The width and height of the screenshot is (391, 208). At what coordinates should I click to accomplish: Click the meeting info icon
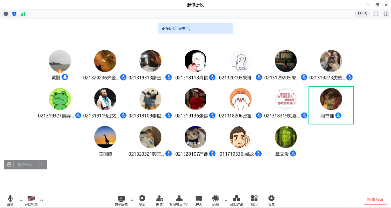click(6, 14)
